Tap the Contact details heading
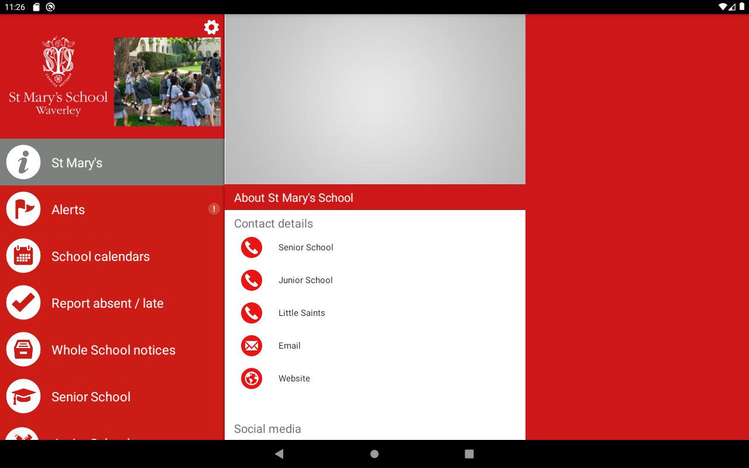Image resolution: width=749 pixels, height=468 pixels. 273,223
